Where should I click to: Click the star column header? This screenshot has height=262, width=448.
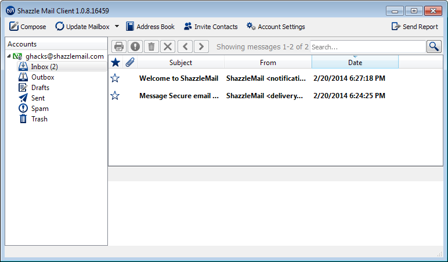pyautogui.click(x=115, y=62)
